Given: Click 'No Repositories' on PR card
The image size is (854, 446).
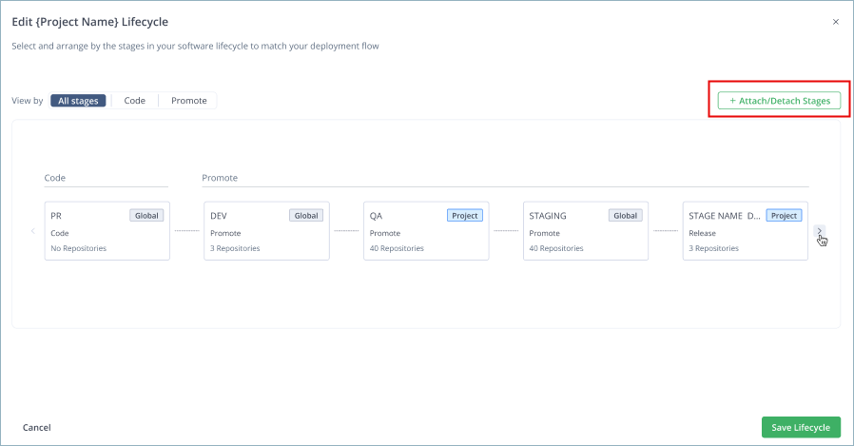Looking at the screenshot, I should point(78,248).
